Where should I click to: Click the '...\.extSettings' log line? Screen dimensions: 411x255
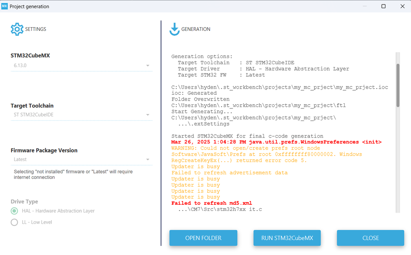[204, 124]
